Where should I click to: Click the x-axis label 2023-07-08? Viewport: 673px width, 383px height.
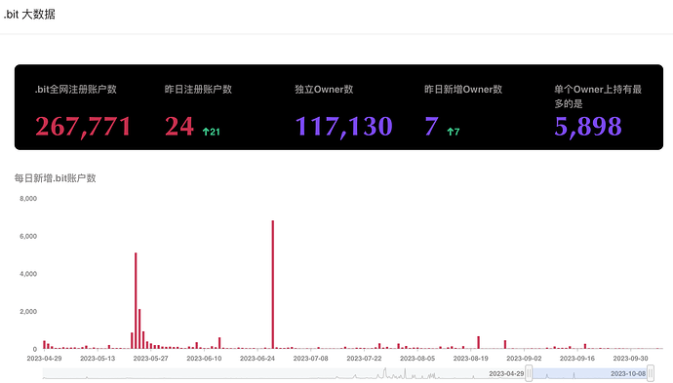[x=310, y=358]
